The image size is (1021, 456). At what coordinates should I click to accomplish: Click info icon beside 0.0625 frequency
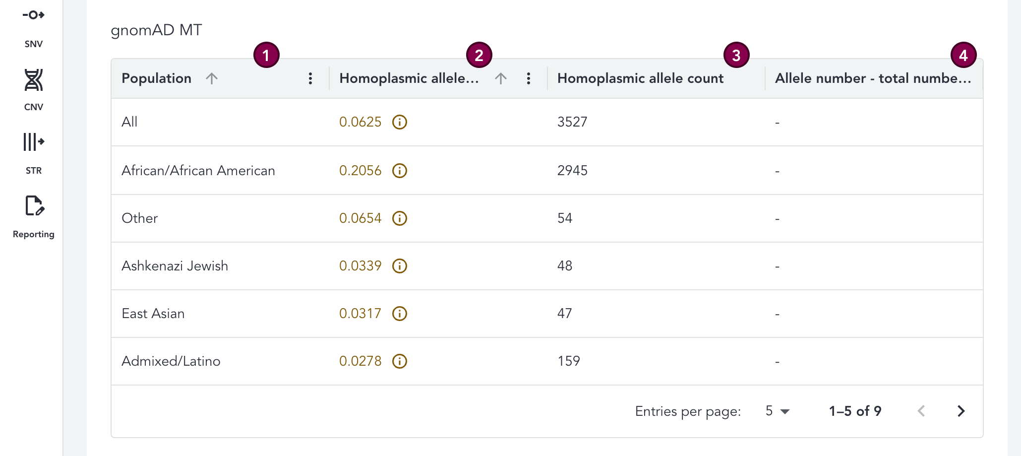[x=399, y=122]
